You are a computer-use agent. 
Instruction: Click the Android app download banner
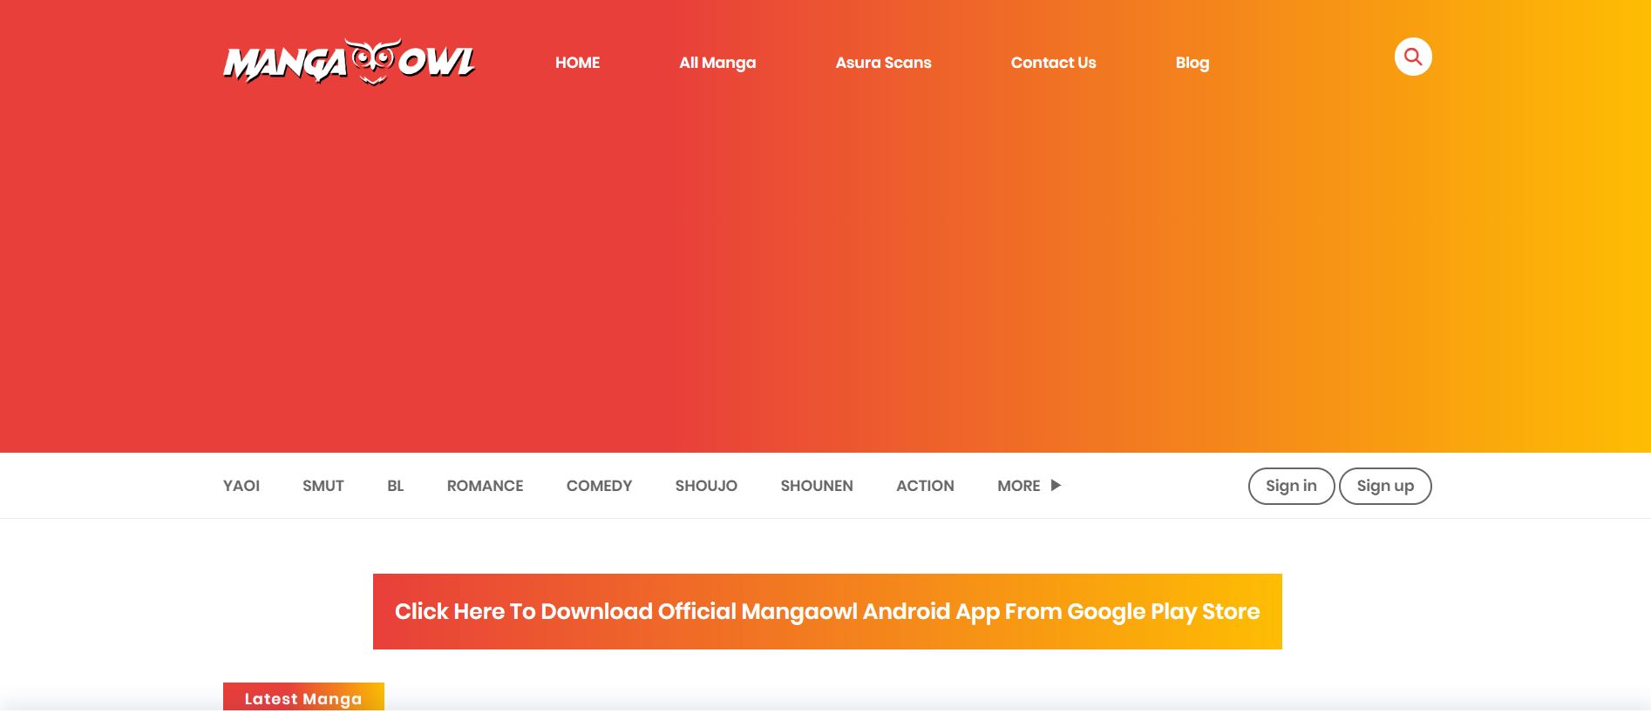(826, 611)
